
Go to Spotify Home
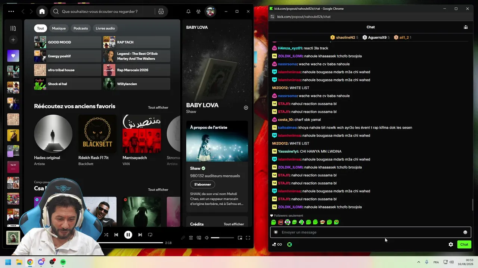[42, 12]
